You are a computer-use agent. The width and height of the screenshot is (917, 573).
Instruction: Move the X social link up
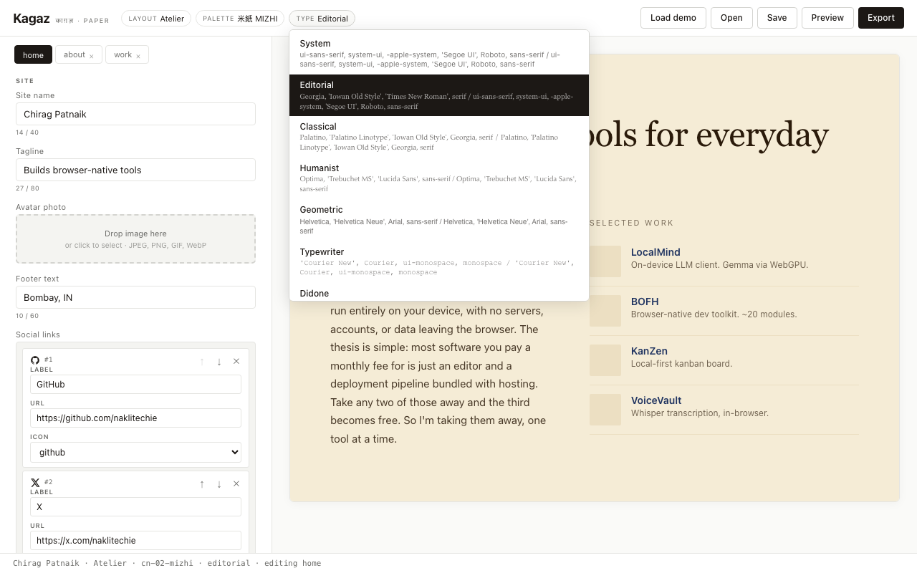pyautogui.click(x=201, y=484)
